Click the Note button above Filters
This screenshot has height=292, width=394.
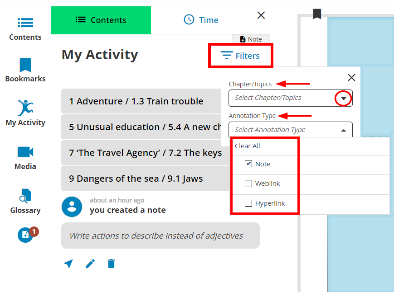(251, 39)
